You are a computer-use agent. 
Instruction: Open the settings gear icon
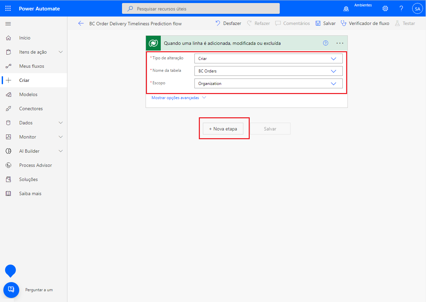385,9
